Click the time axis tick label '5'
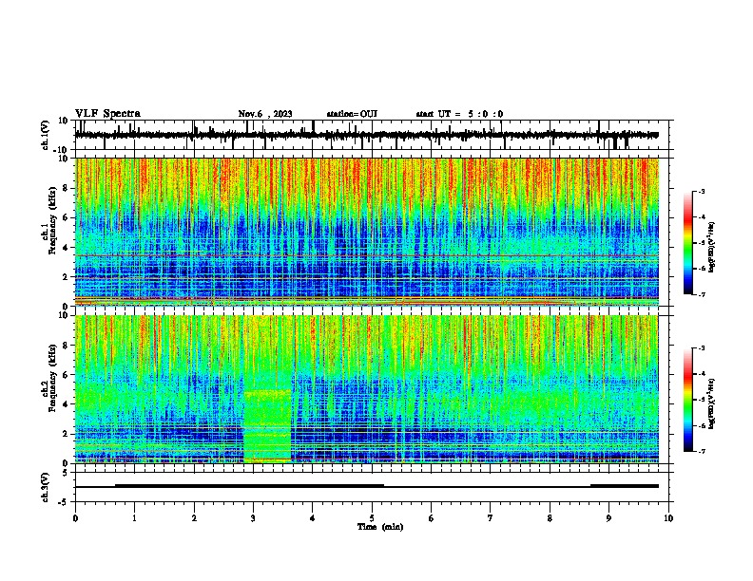 (372, 518)
